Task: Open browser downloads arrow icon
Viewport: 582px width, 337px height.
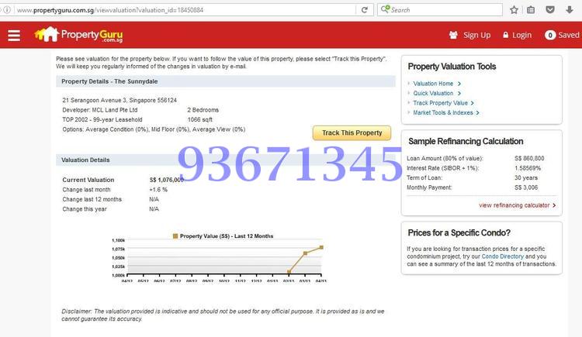Action: click(570, 9)
